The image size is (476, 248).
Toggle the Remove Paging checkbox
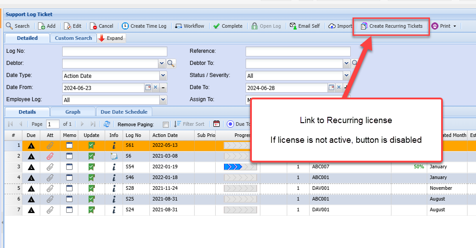pyautogui.click(x=166, y=124)
